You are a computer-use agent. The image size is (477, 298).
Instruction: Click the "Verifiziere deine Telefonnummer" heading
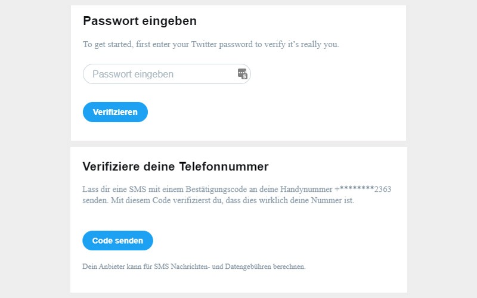pos(175,167)
